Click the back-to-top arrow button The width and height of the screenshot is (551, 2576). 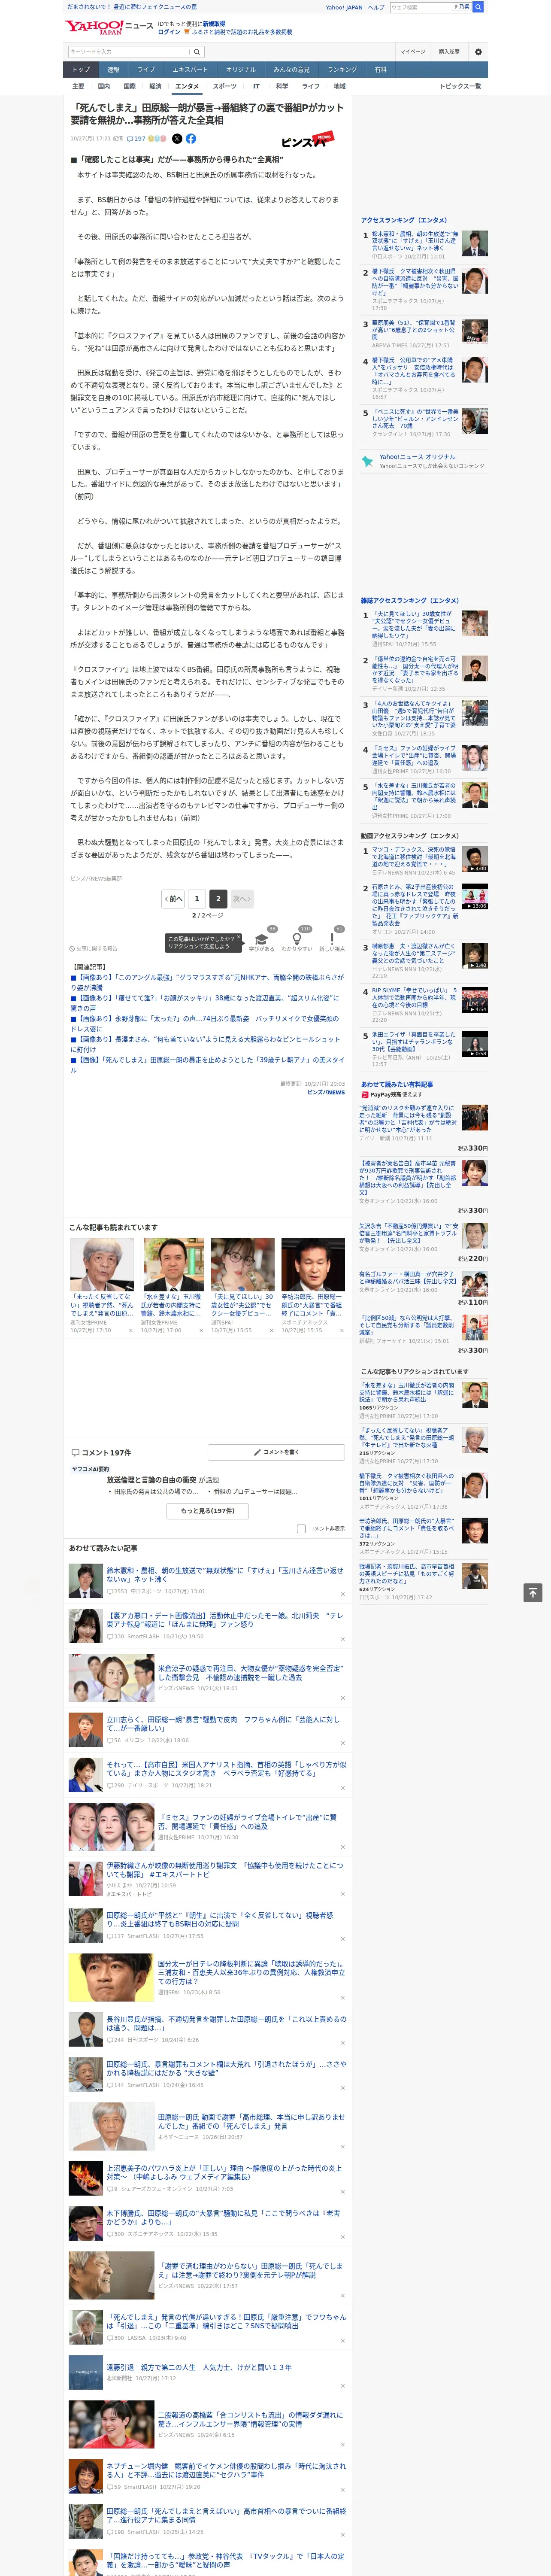click(533, 1592)
